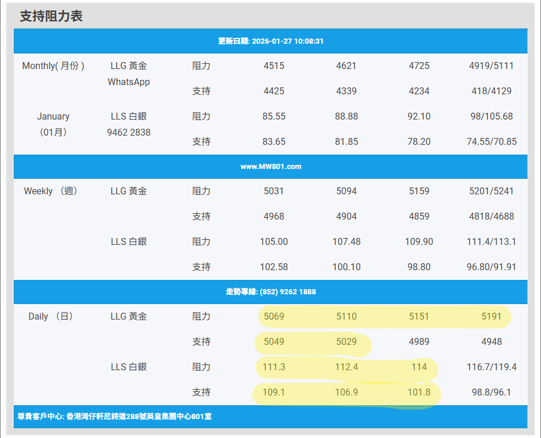Screen dimensions: 541x438
Task: Click weekly silver resistance cell 111.4/113.1
Action: (492, 242)
